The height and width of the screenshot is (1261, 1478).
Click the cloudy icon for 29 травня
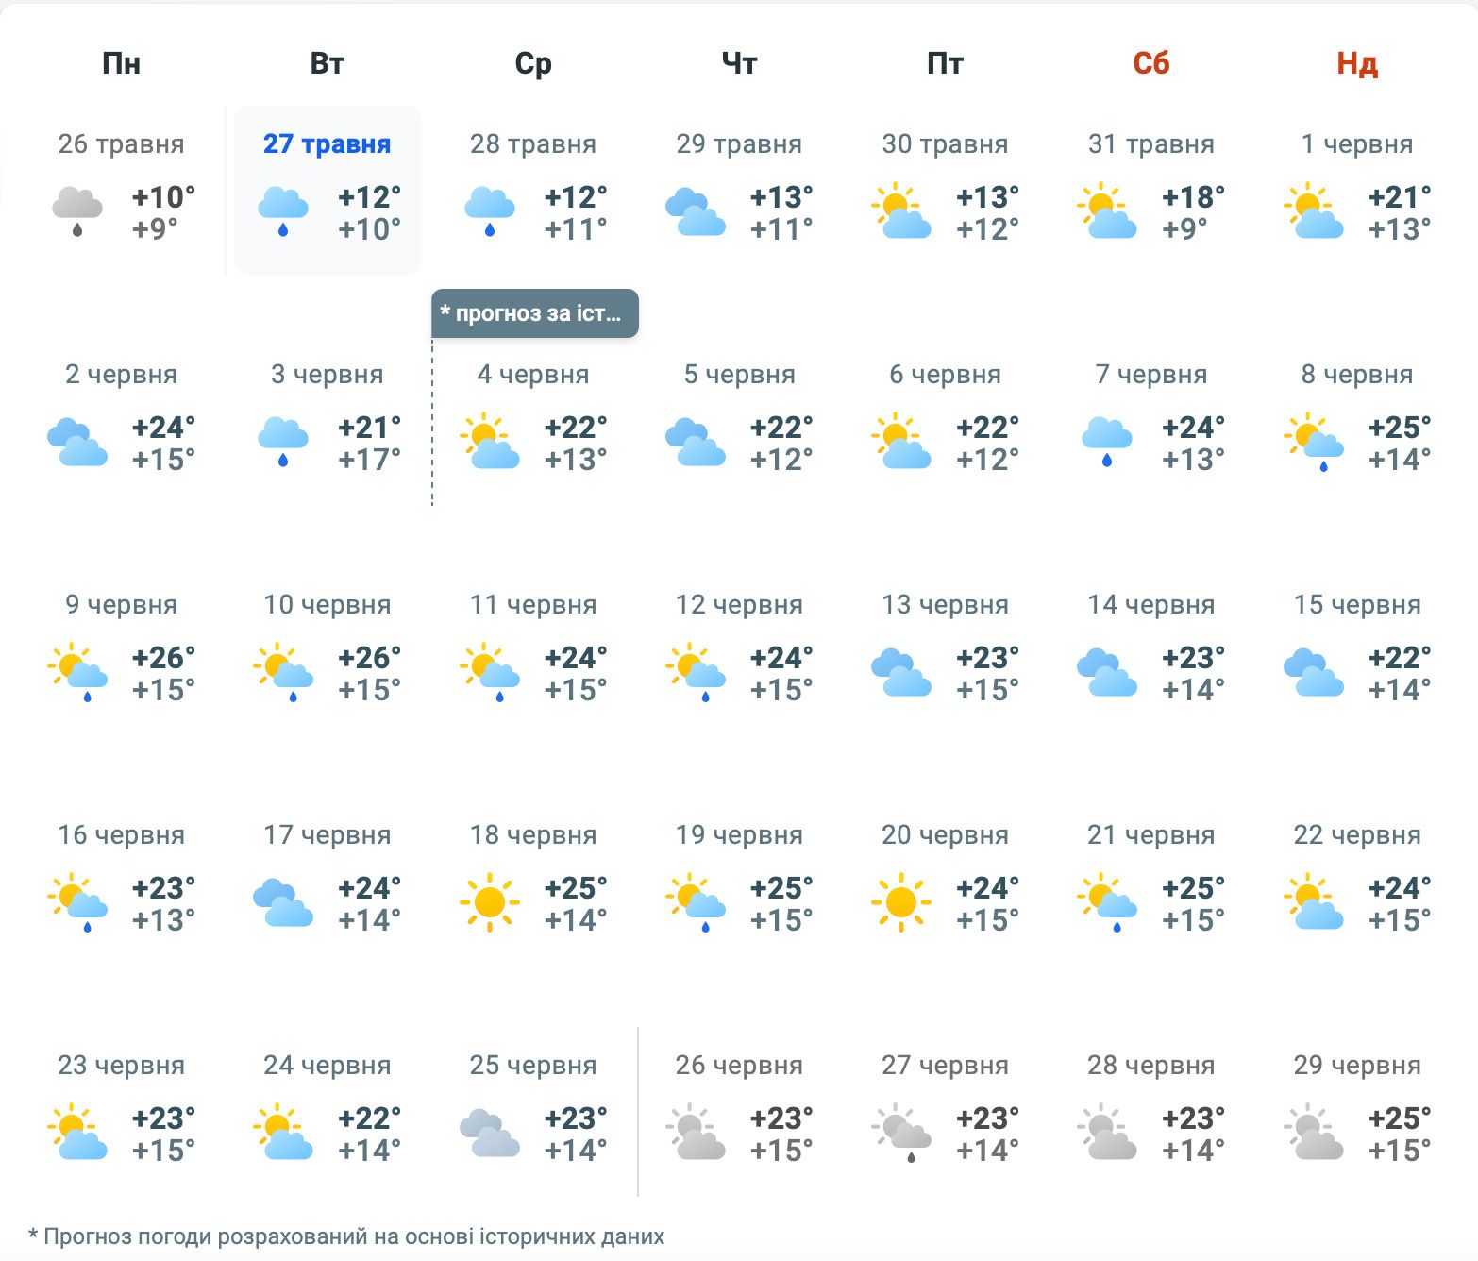tap(696, 211)
